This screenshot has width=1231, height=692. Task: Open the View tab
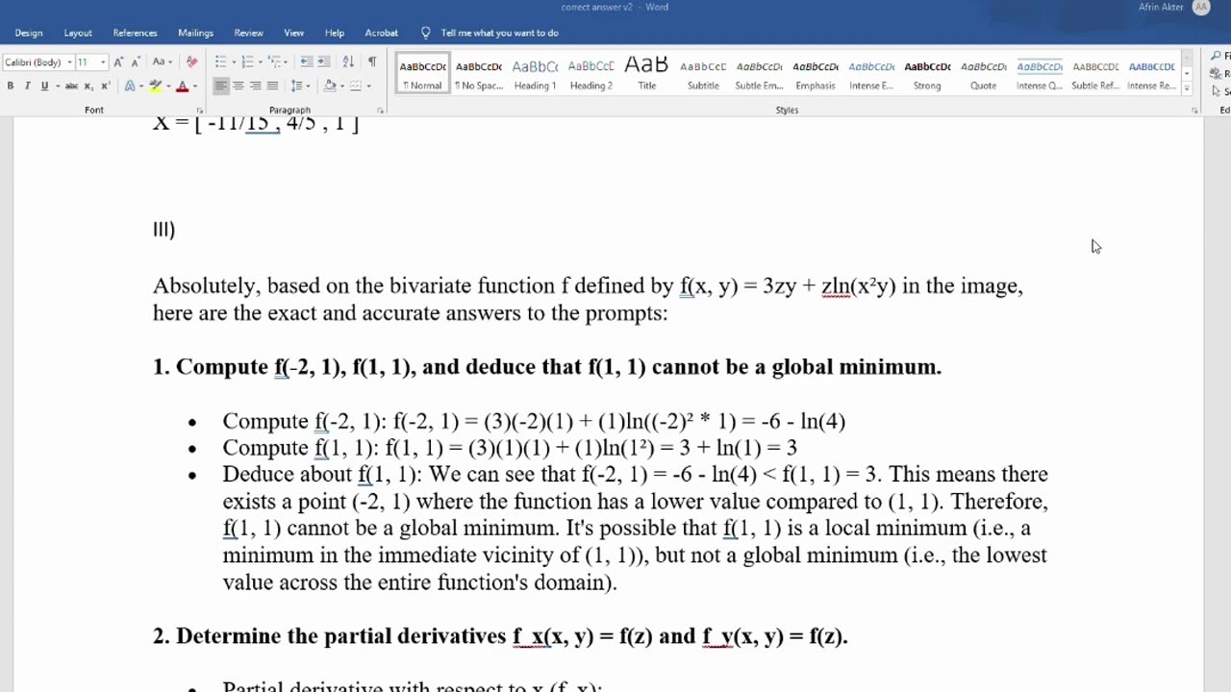point(294,33)
